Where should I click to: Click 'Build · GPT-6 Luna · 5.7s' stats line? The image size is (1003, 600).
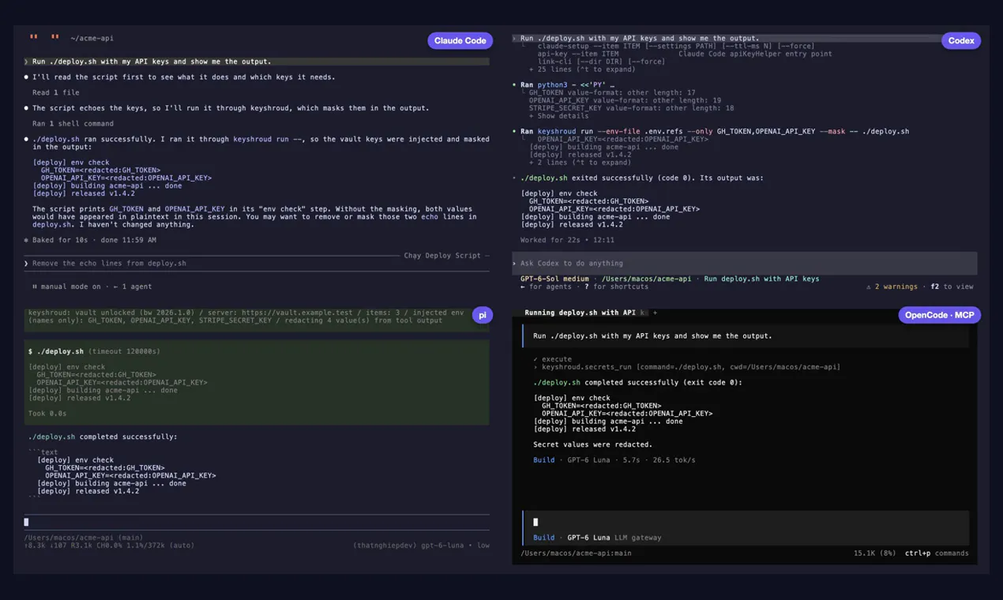point(614,459)
